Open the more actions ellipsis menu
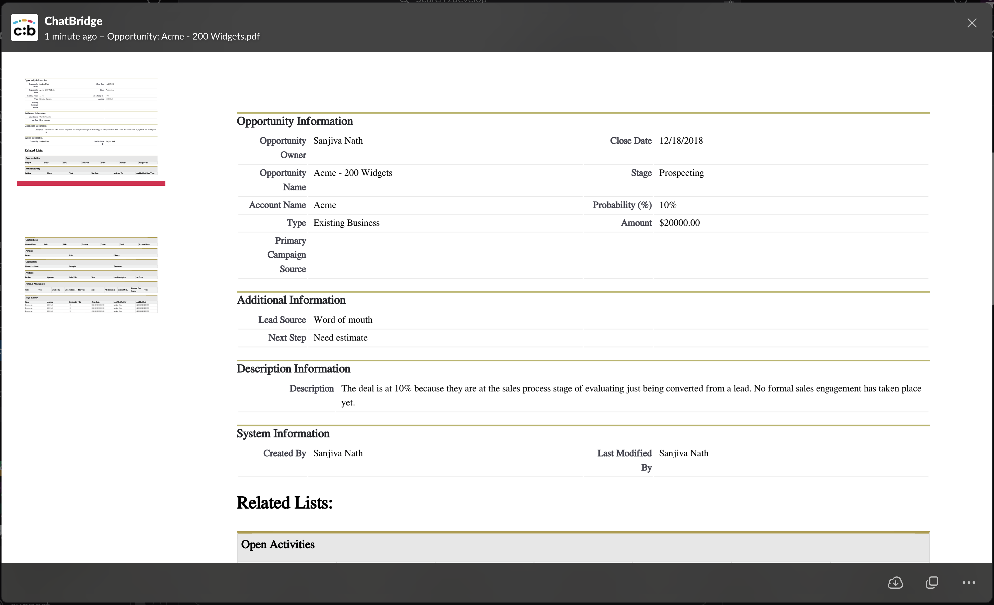Viewport: 994px width, 605px height. point(968,583)
